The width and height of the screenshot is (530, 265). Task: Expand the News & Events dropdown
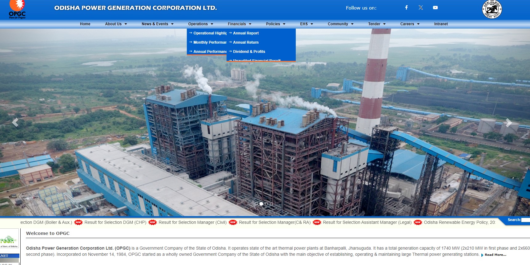[x=157, y=24]
